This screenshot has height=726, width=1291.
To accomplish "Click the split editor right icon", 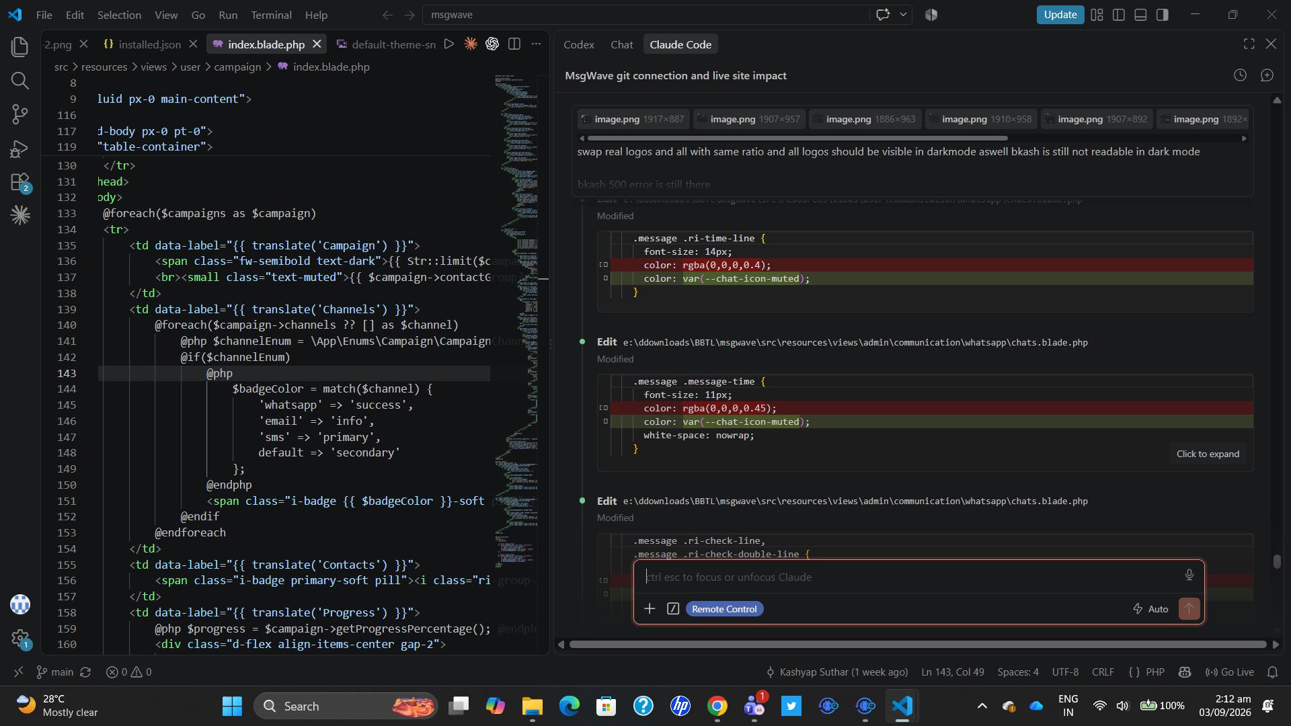I will point(514,44).
